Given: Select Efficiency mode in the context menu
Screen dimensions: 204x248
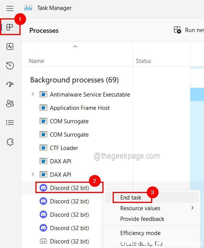Looking at the screenshot, I should tap(140, 233).
